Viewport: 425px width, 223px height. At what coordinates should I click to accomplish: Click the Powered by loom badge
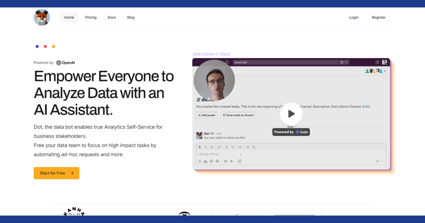tap(291, 132)
